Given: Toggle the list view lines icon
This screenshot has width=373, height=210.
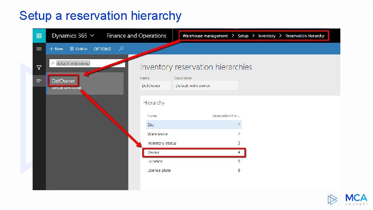Looking at the screenshot, I should pyautogui.click(x=39, y=81).
